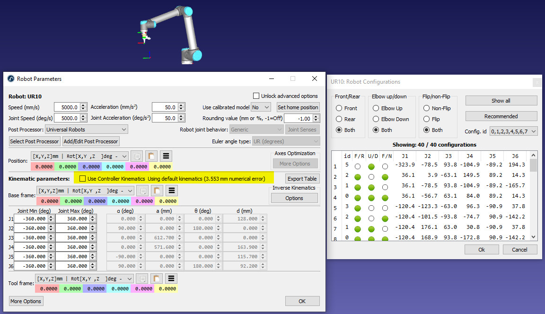Open the Post Processor dropdown
Screen dimensions: 545x314
(x=87, y=129)
